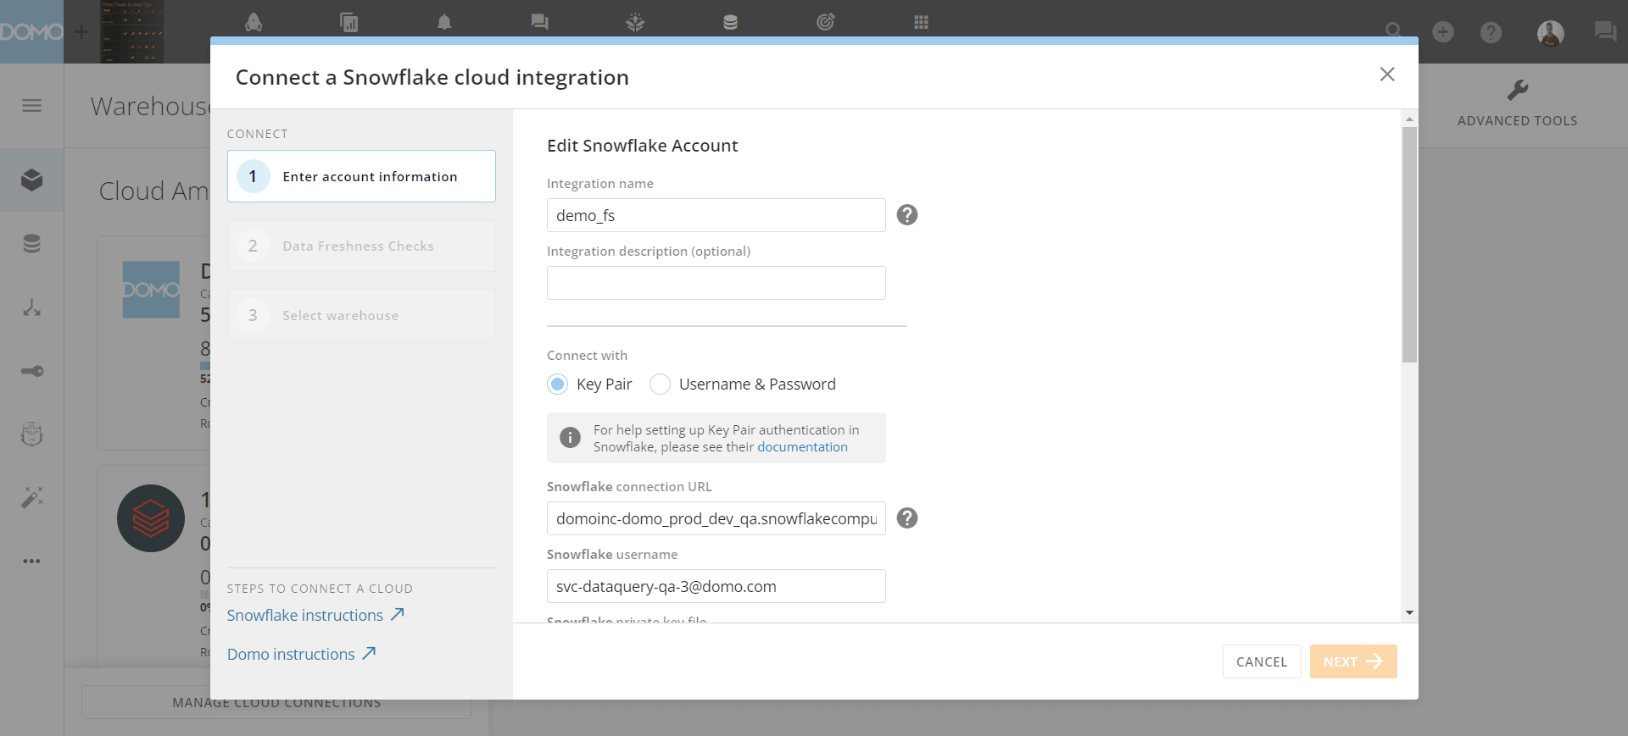Click the Integration name field with demo_fs
This screenshot has width=1628, height=736.
point(716,215)
